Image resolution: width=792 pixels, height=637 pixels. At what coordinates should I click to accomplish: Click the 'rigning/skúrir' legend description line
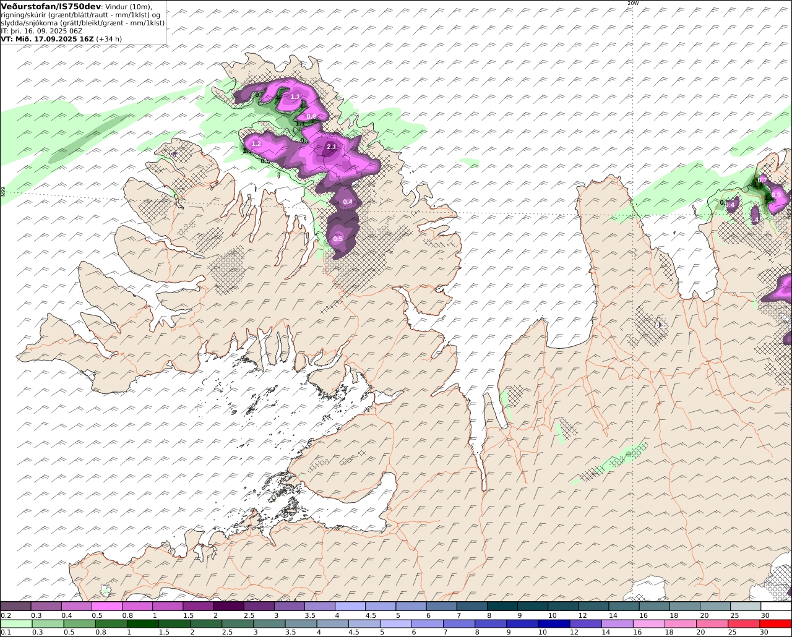coord(80,15)
